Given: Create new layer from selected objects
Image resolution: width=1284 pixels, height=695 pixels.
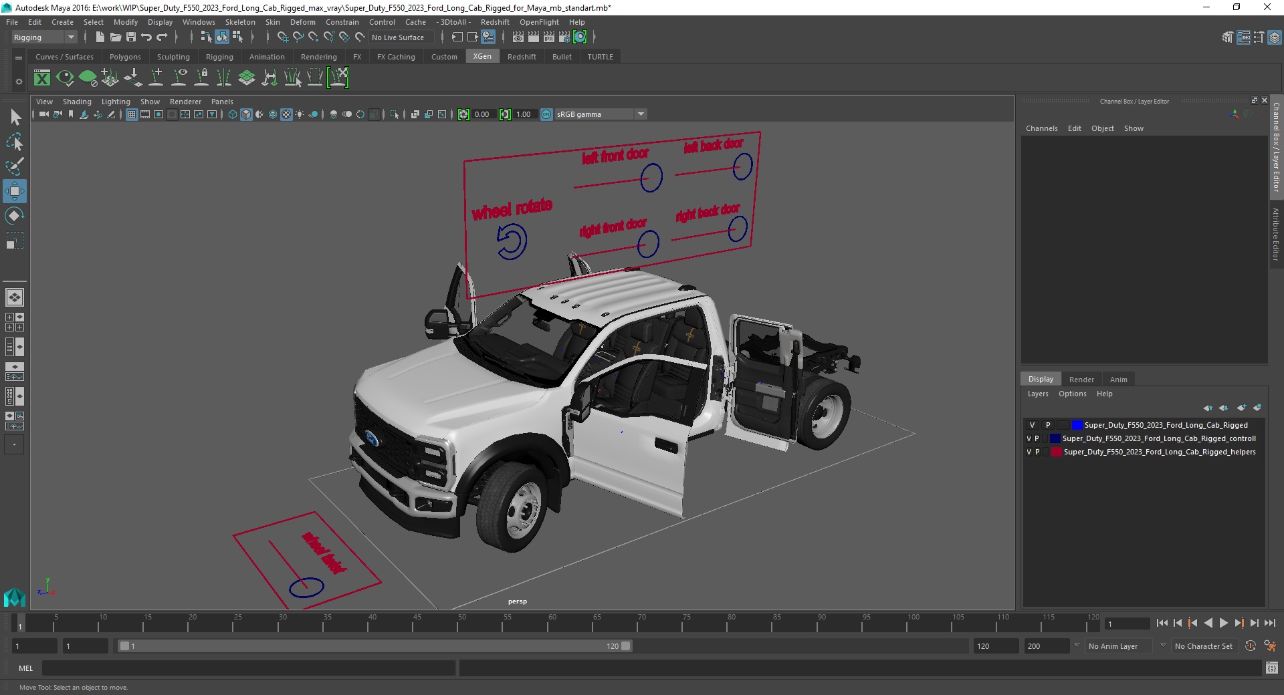Looking at the screenshot, I should pyautogui.click(x=1257, y=408).
